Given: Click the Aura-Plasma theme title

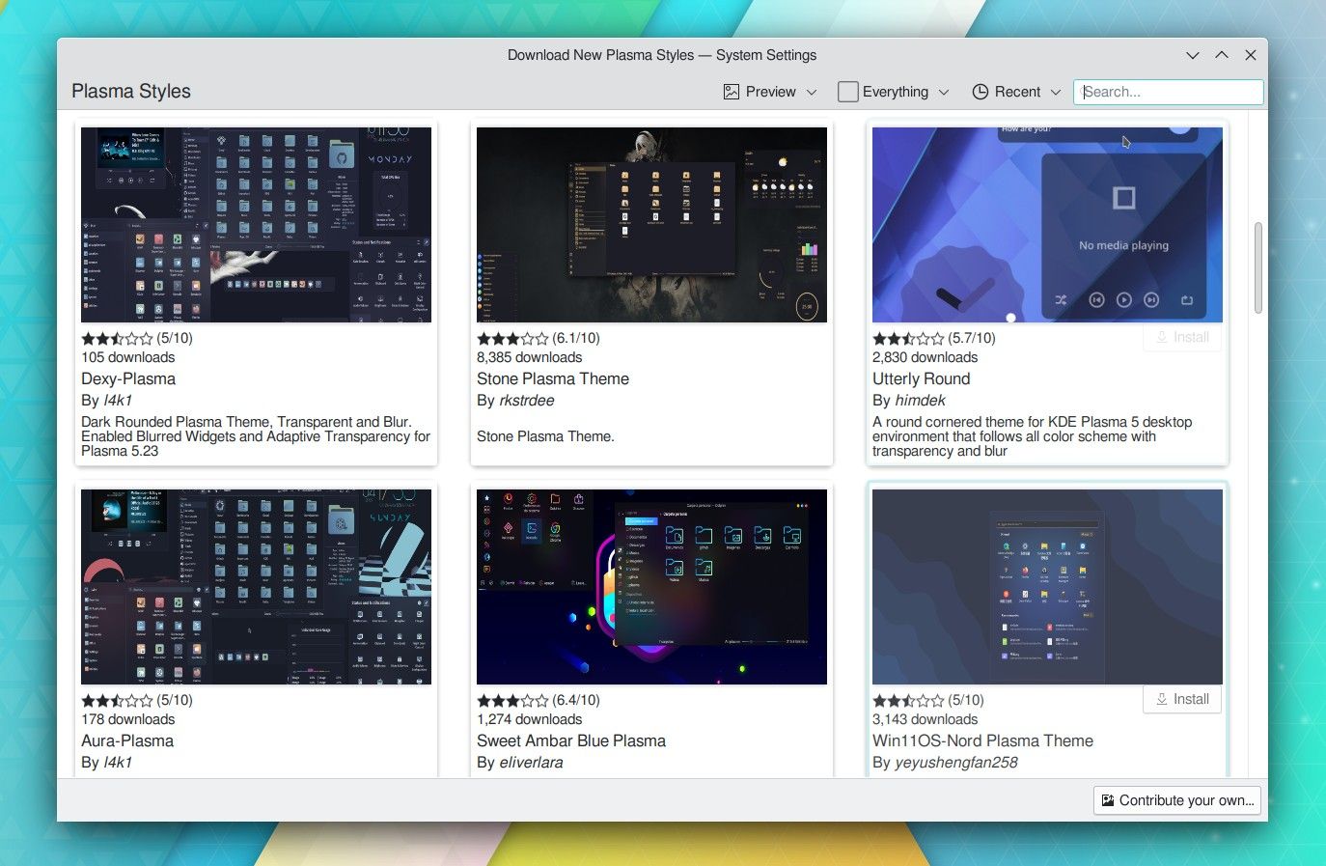Looking at the screenshot, I should [127, 740].
